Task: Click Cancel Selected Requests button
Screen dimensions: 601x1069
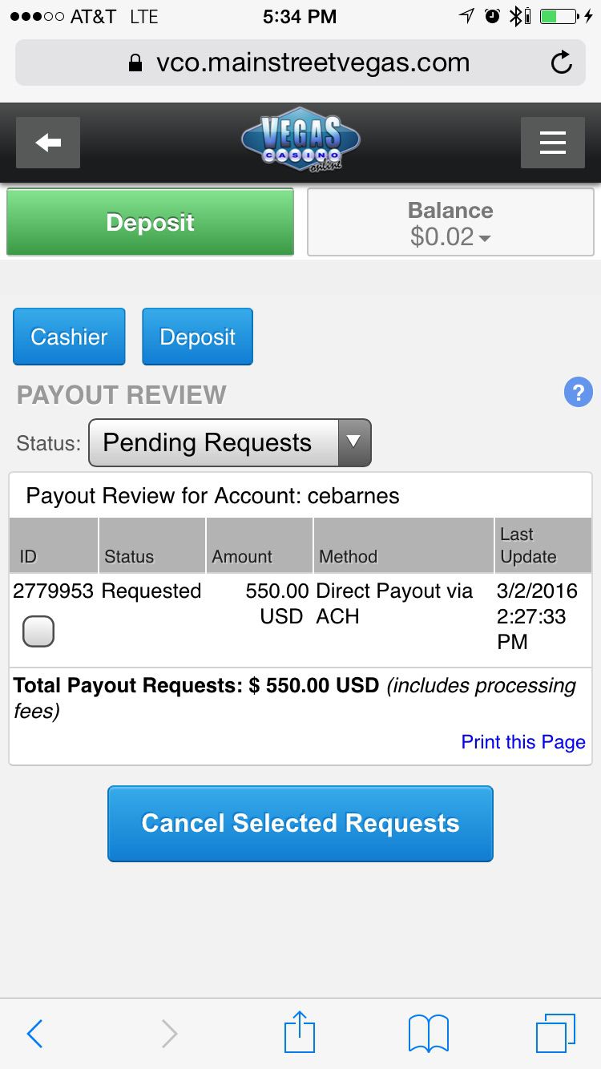Action: (300, 824)
